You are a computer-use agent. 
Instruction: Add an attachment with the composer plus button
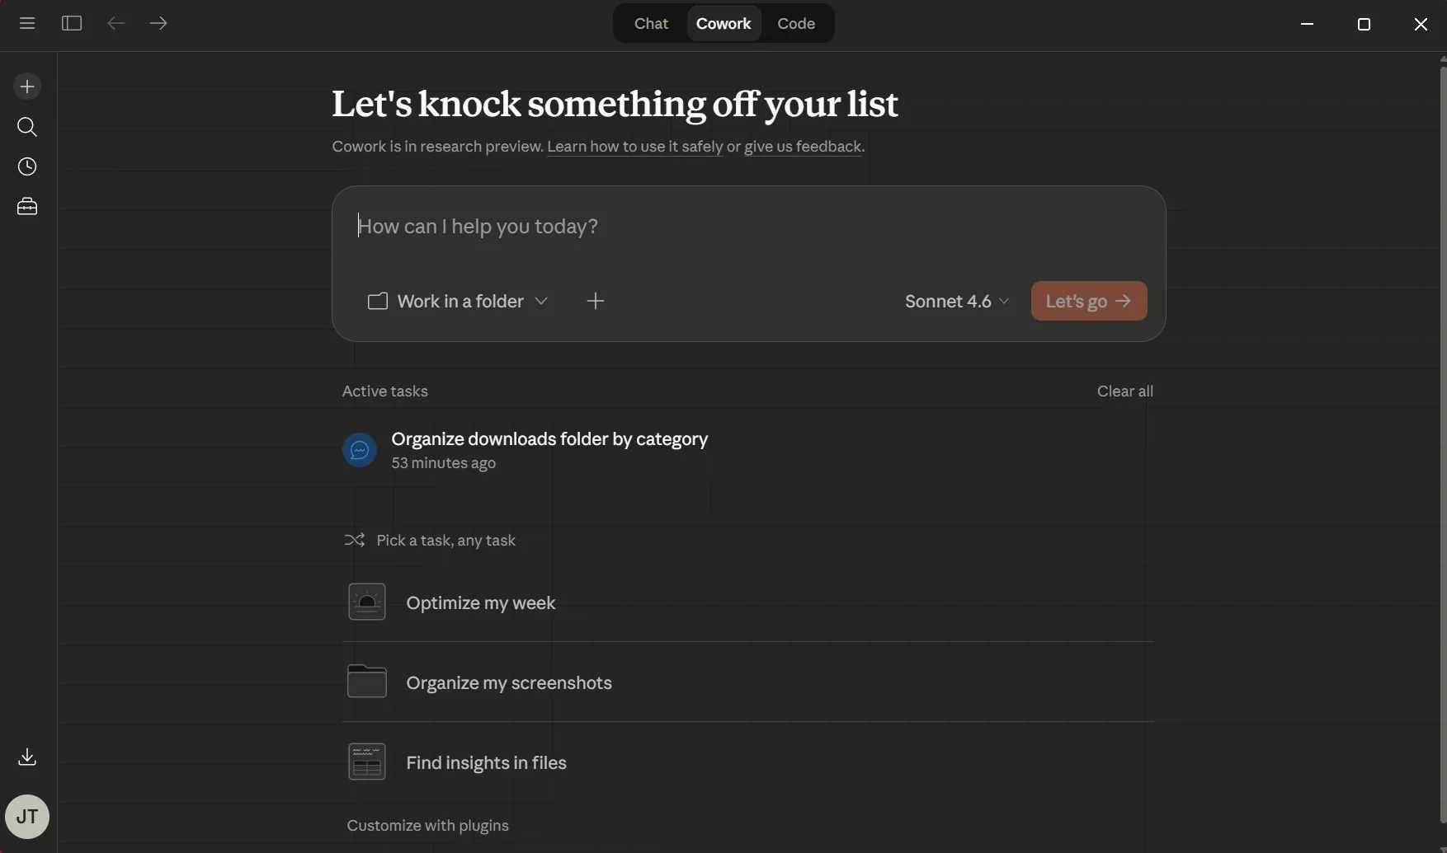[x=596, y=301]
